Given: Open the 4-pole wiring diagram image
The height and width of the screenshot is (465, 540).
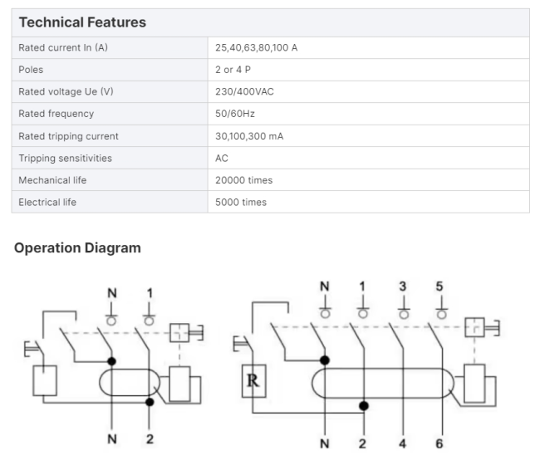Looking at the screenshot, I should coord(366,365).
